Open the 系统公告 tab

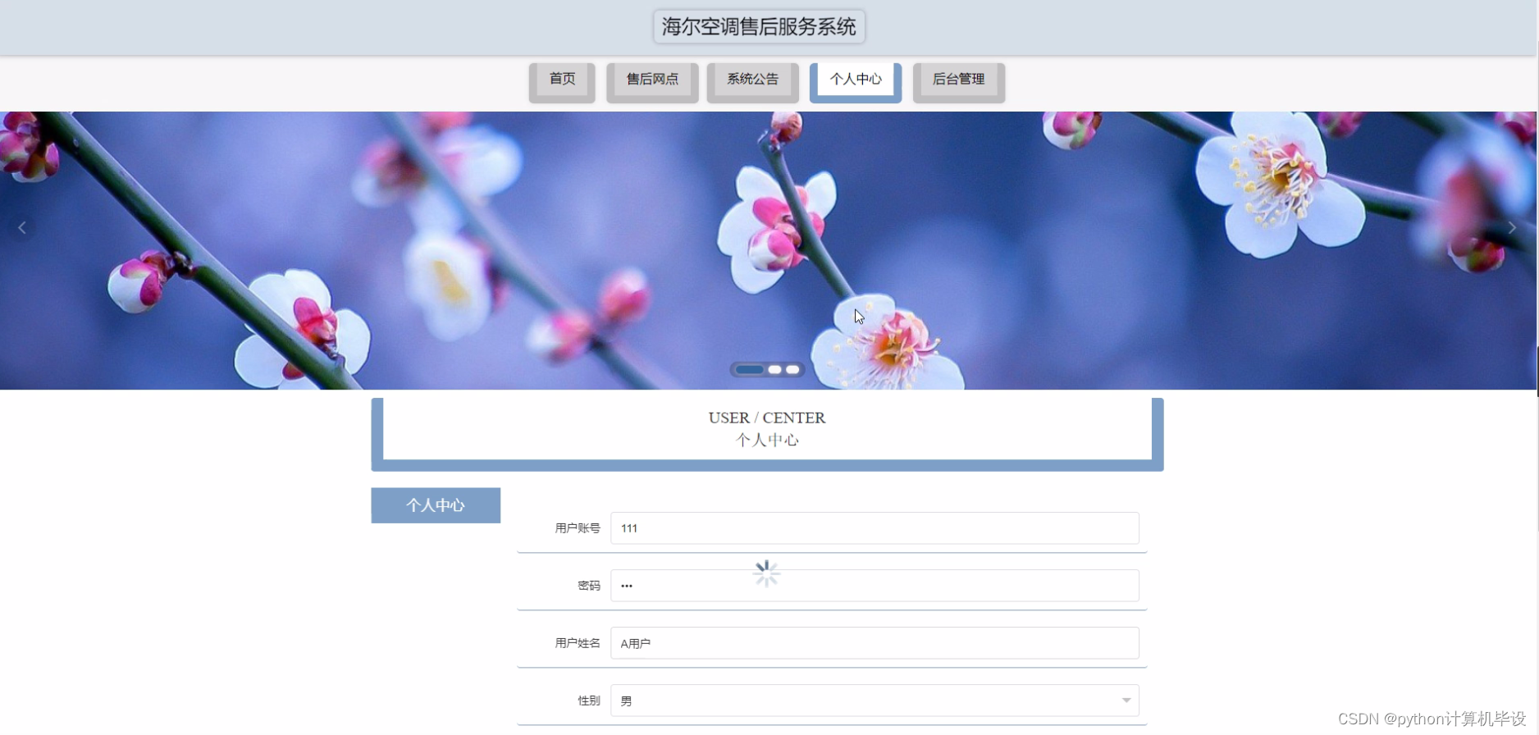(752, 82)
